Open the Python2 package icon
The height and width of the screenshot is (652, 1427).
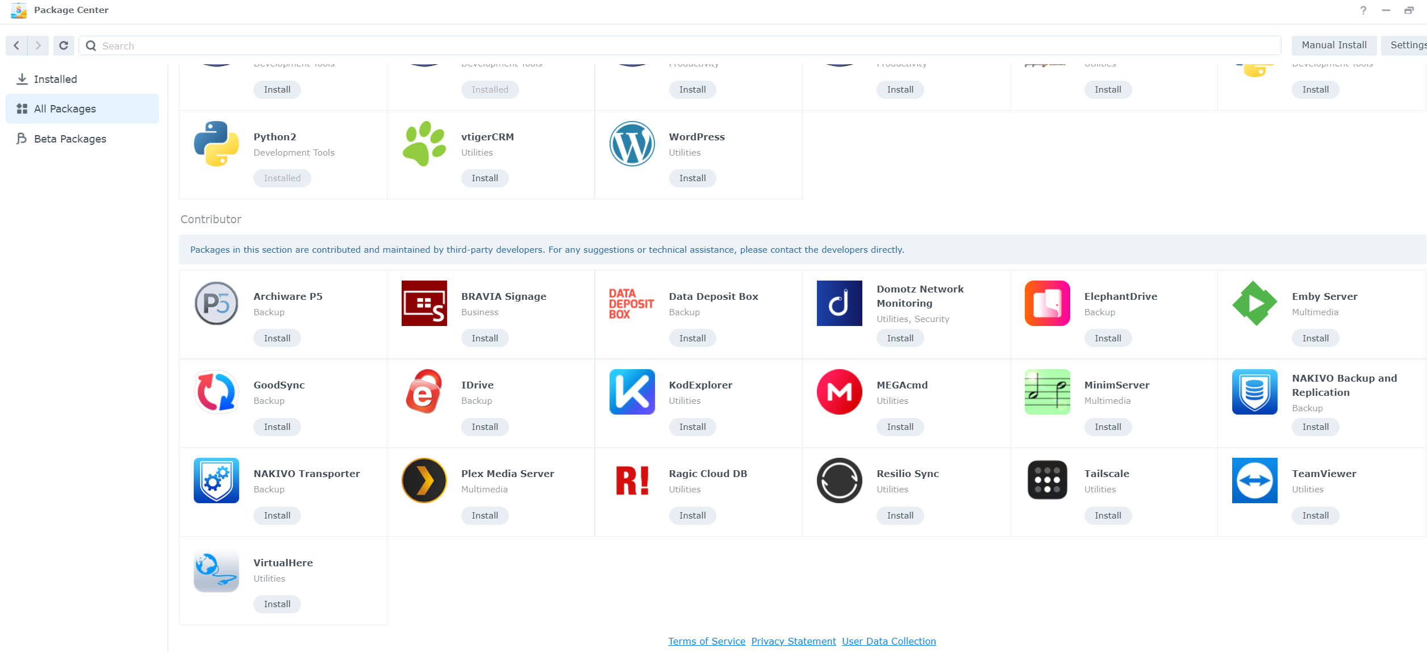click(x=216, y=144)
